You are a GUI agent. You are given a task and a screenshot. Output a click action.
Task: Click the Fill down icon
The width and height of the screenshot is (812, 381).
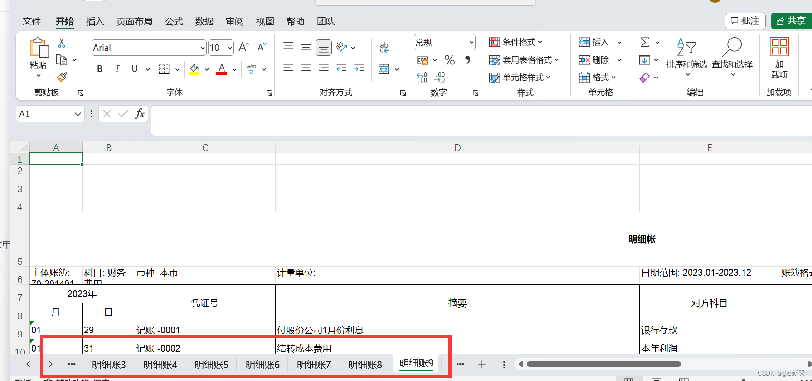pos(644,60)
